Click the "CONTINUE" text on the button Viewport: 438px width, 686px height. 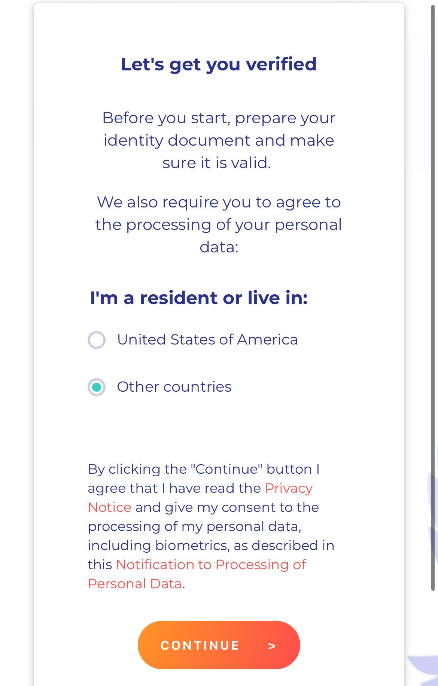[200, 646]
